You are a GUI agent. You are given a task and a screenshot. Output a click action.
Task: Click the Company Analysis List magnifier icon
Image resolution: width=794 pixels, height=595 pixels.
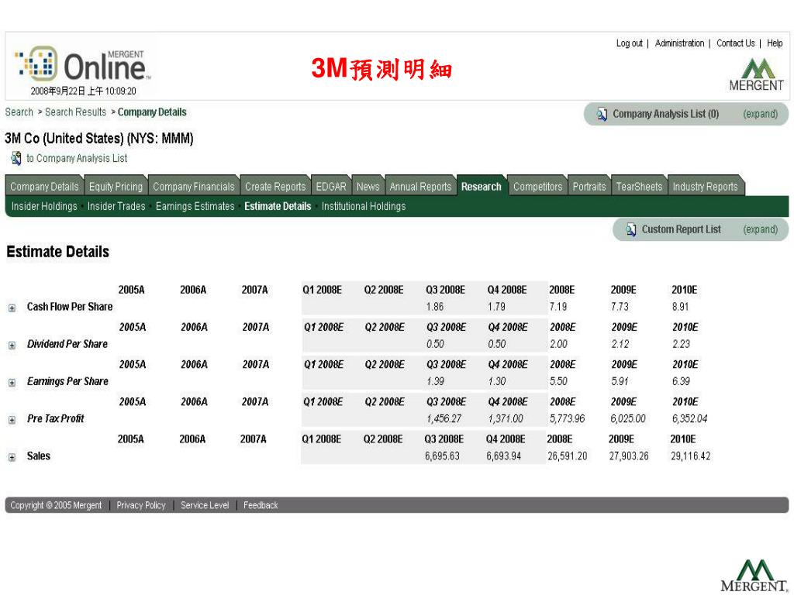602,115
